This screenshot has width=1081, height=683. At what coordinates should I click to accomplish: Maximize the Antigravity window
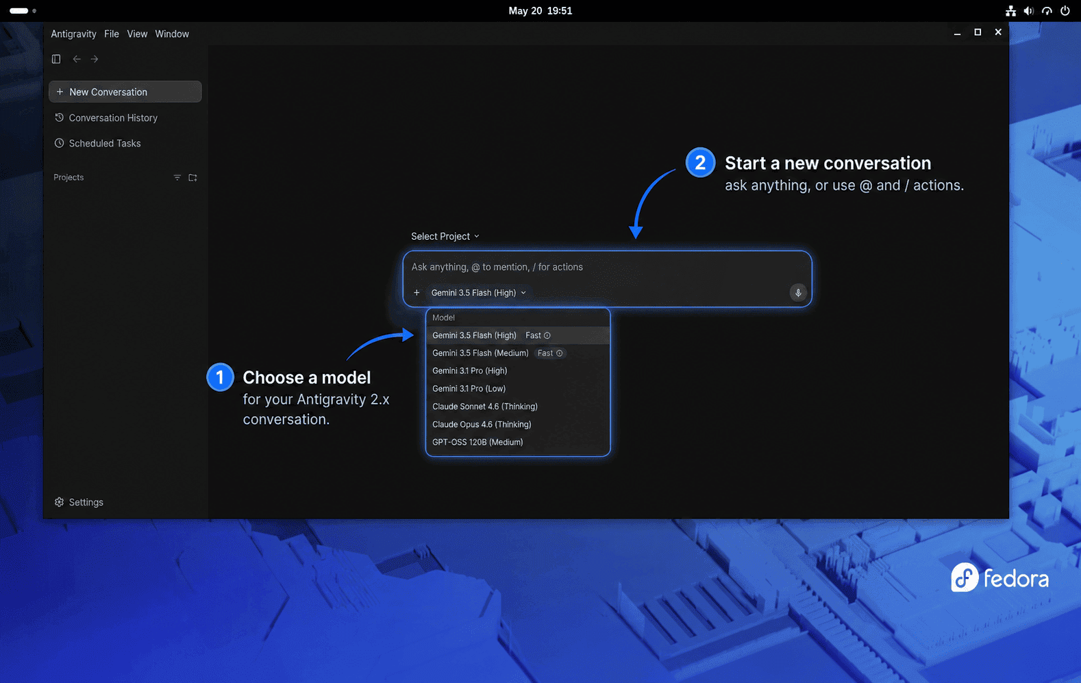(978, 32)
